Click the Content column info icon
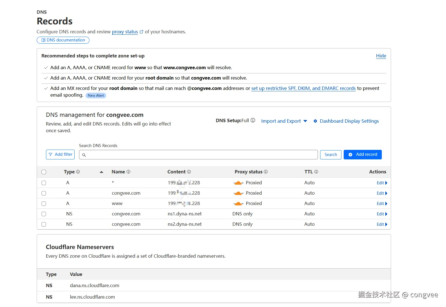This screenshot has height=307, width=446. 189,172
